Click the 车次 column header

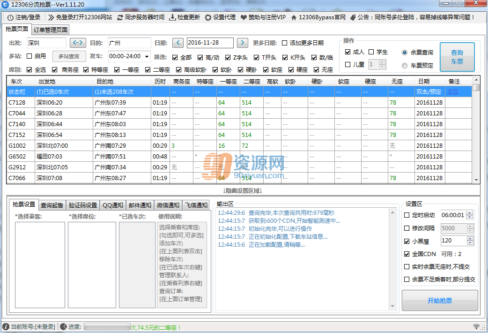(21, 82)
